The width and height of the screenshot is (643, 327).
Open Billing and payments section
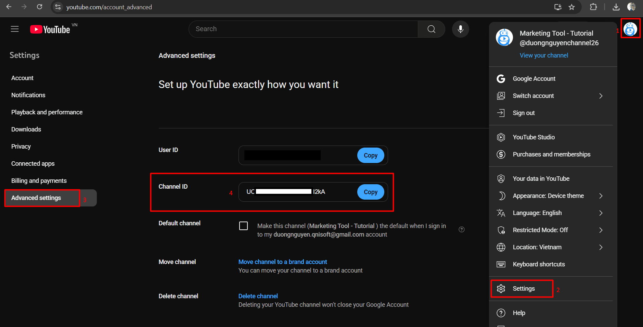pyautogui.click(x=39, y=181)
